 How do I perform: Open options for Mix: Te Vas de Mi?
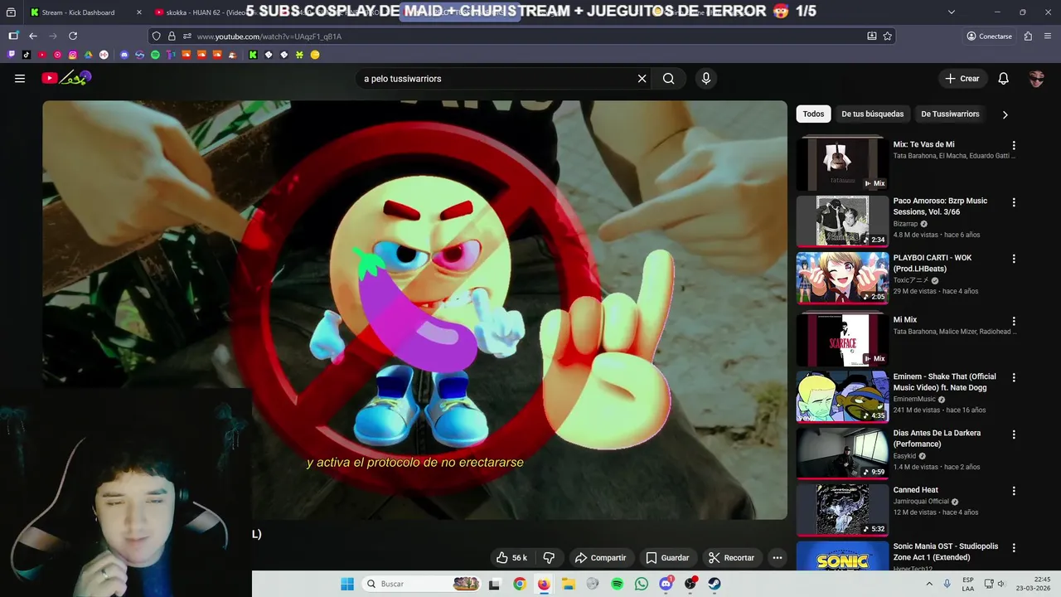[1013, 146]
